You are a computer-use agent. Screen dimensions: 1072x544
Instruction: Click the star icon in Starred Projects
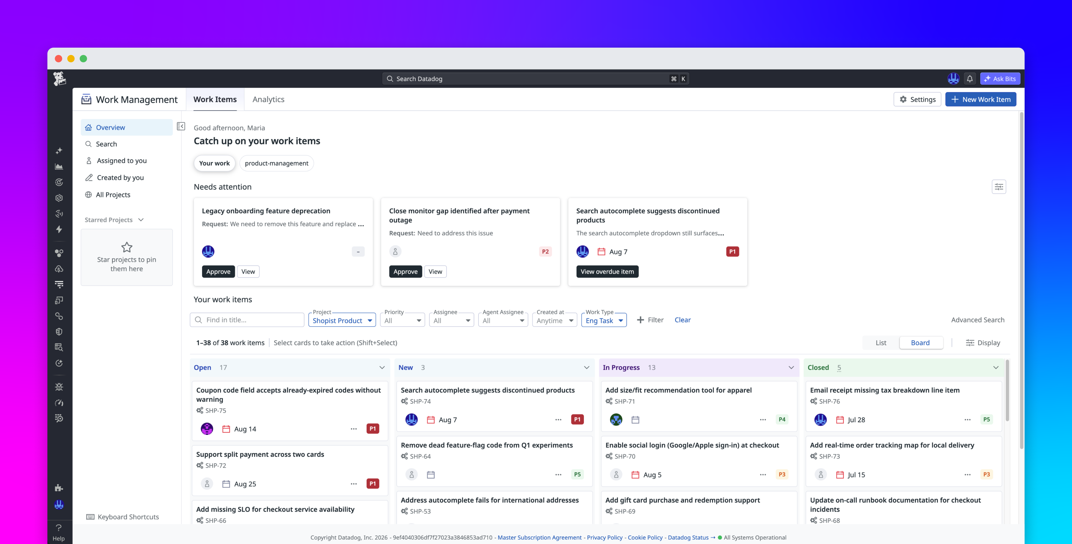click(x=126, y=247)
